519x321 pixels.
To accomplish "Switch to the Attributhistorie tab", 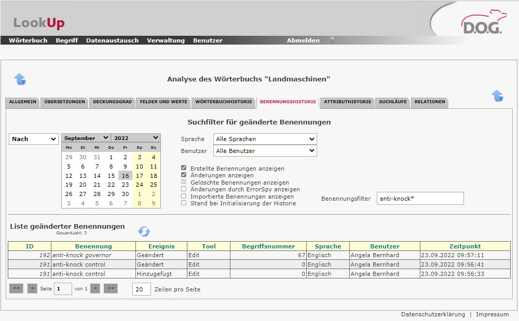I will coord(347,102).
